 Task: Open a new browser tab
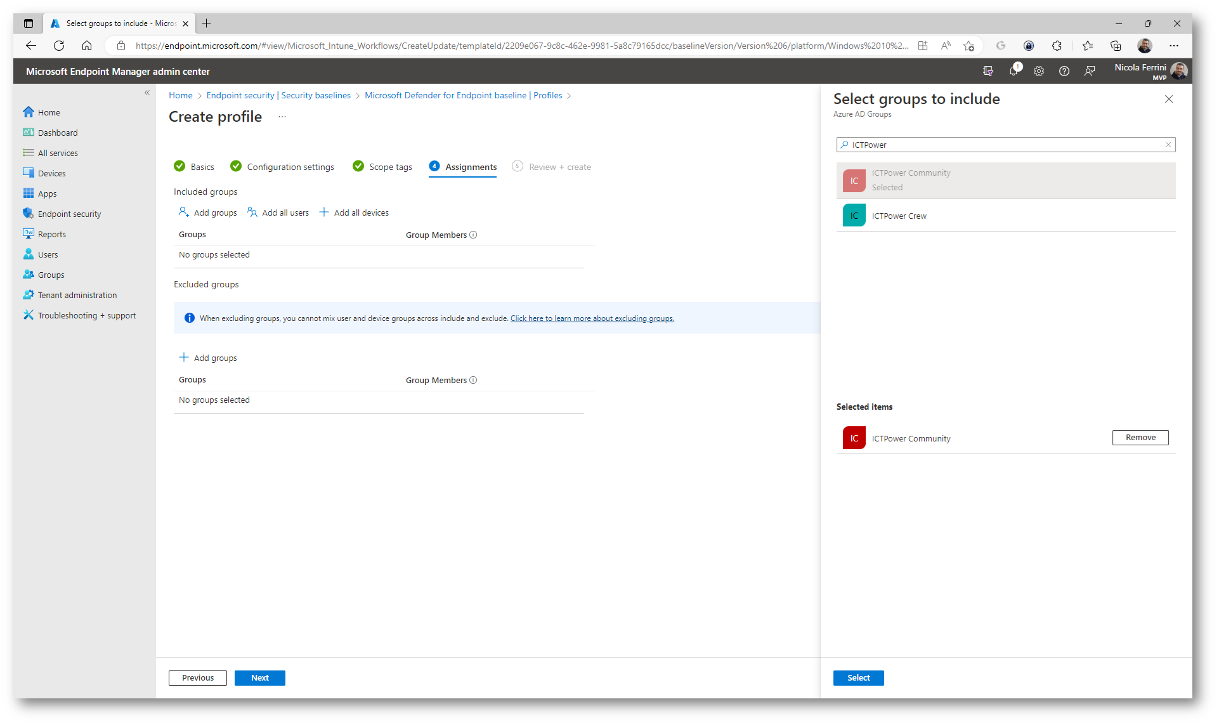(x=206, y=23)
